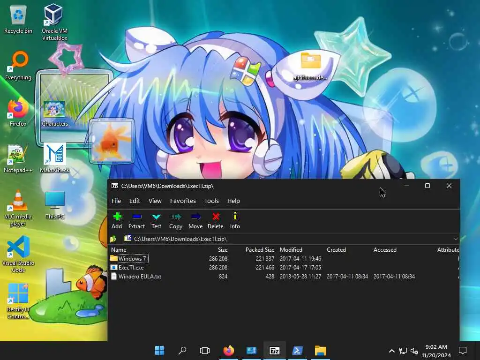Viewport: 480px width, 360px height.
Task: Click the 824 size value
Action: 223,277
